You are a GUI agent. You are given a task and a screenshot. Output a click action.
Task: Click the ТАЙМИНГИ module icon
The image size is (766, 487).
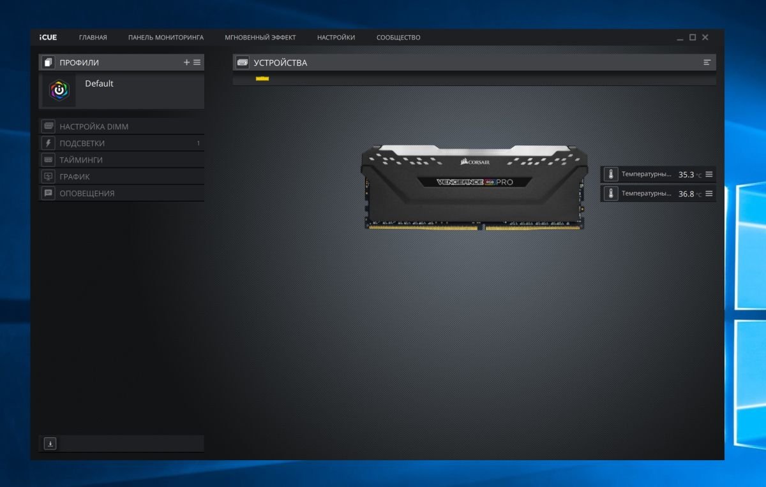(x=48, y=159)
